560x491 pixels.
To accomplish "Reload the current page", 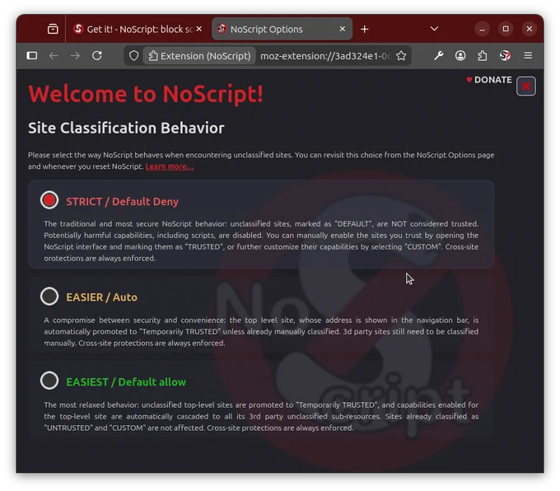I will [x=97, y=56].
